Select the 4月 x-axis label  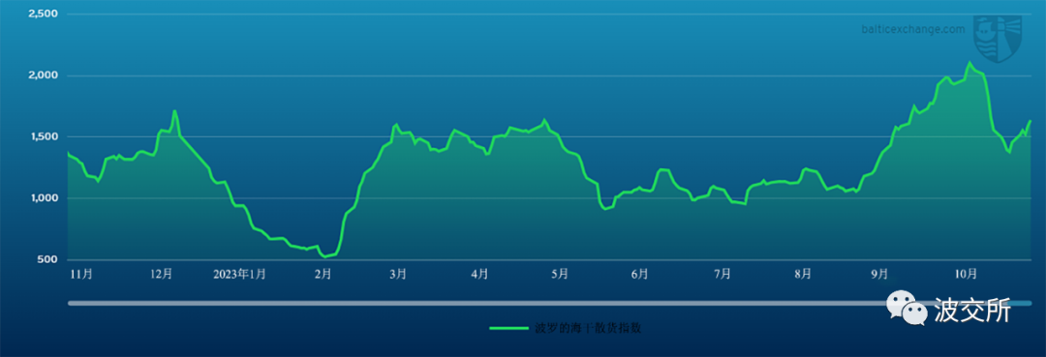click(479, 274)
